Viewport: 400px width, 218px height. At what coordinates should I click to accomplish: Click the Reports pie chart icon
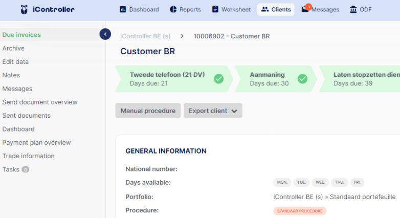[x=173, y=9]
